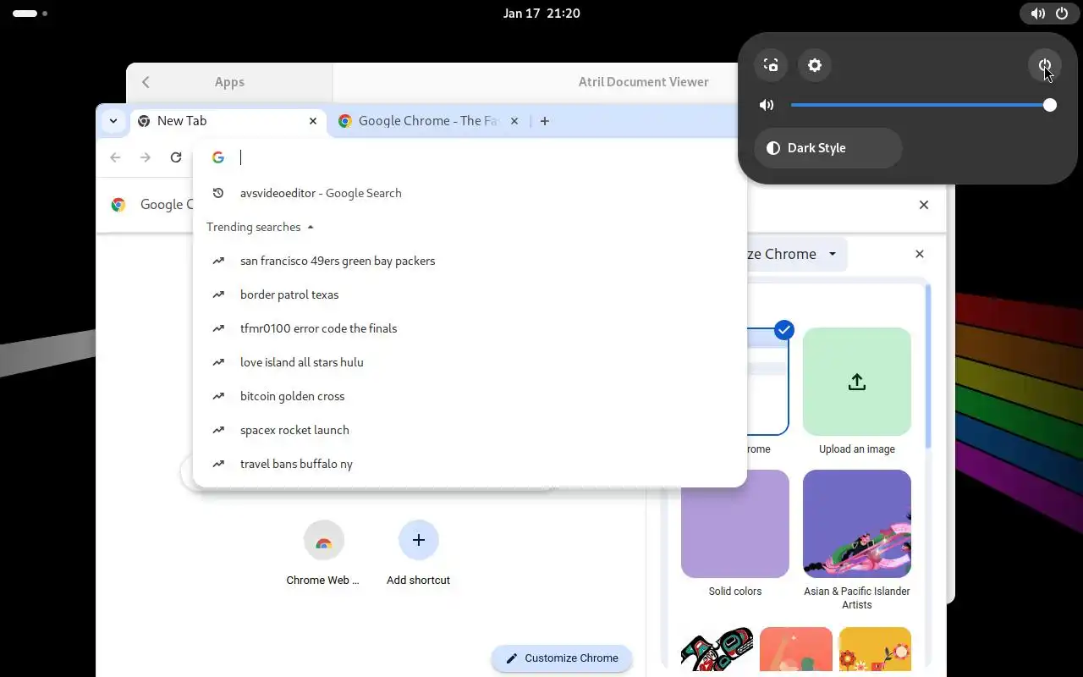The width and height of the screenshot is (1083, 677).
Task: Switch to Google Chrome - The Fa... tab
Action: [428, 121]
